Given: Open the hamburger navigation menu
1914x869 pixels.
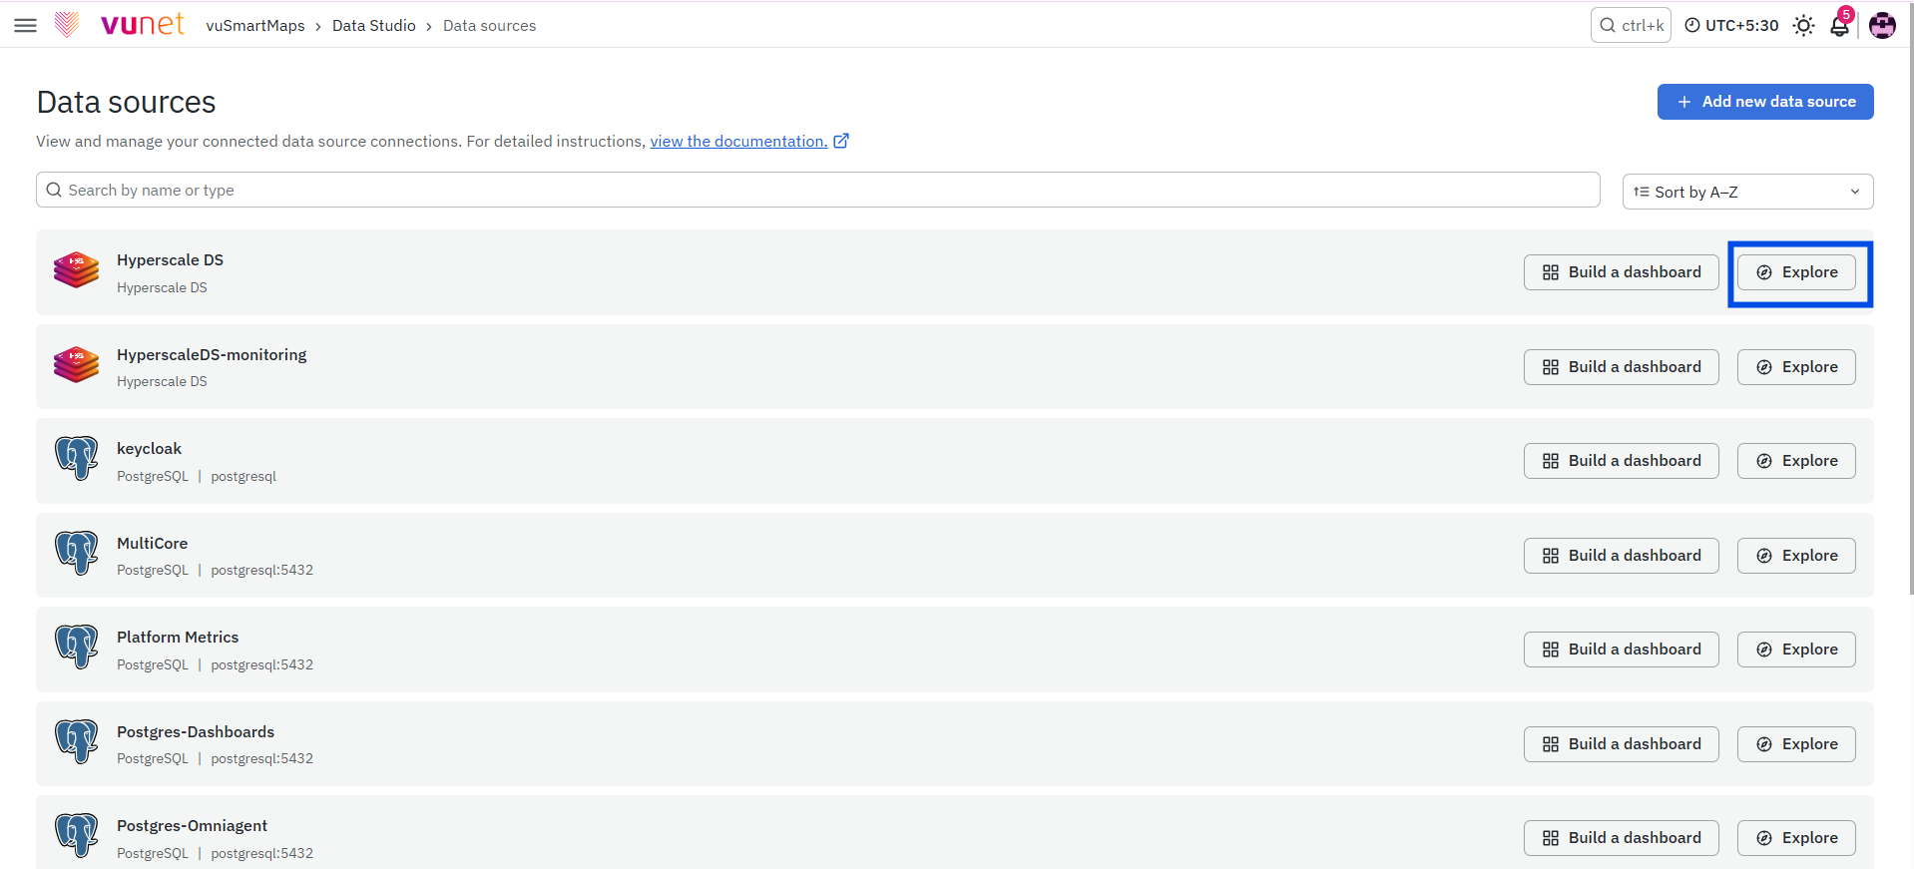Looking at the screenshot, I should (25, 25).
